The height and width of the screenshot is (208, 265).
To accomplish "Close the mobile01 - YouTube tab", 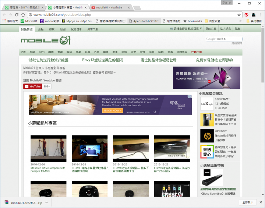I will [129, 7].
